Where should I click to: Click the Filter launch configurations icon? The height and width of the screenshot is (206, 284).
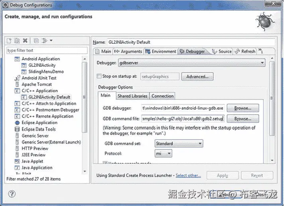point(44,41)
